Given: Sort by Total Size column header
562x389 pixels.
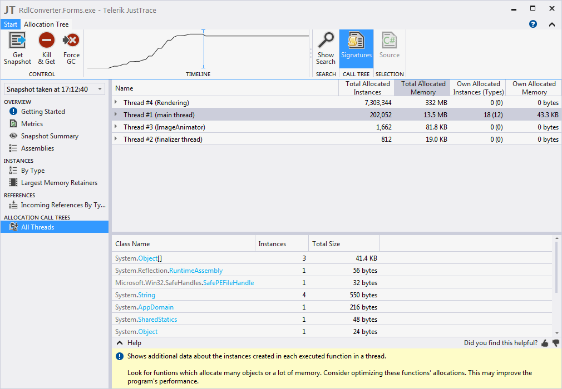Looking at the screenshot, I should pos(344,244).
